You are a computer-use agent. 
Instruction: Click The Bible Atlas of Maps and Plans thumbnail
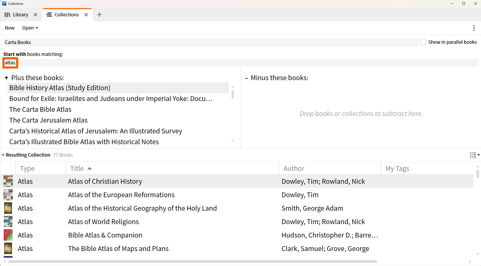click(8, 249)
